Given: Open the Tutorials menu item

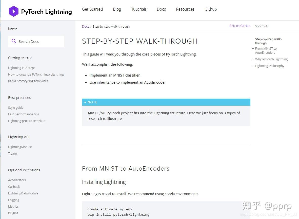Looking at the screenshot, I should (139, 9).
